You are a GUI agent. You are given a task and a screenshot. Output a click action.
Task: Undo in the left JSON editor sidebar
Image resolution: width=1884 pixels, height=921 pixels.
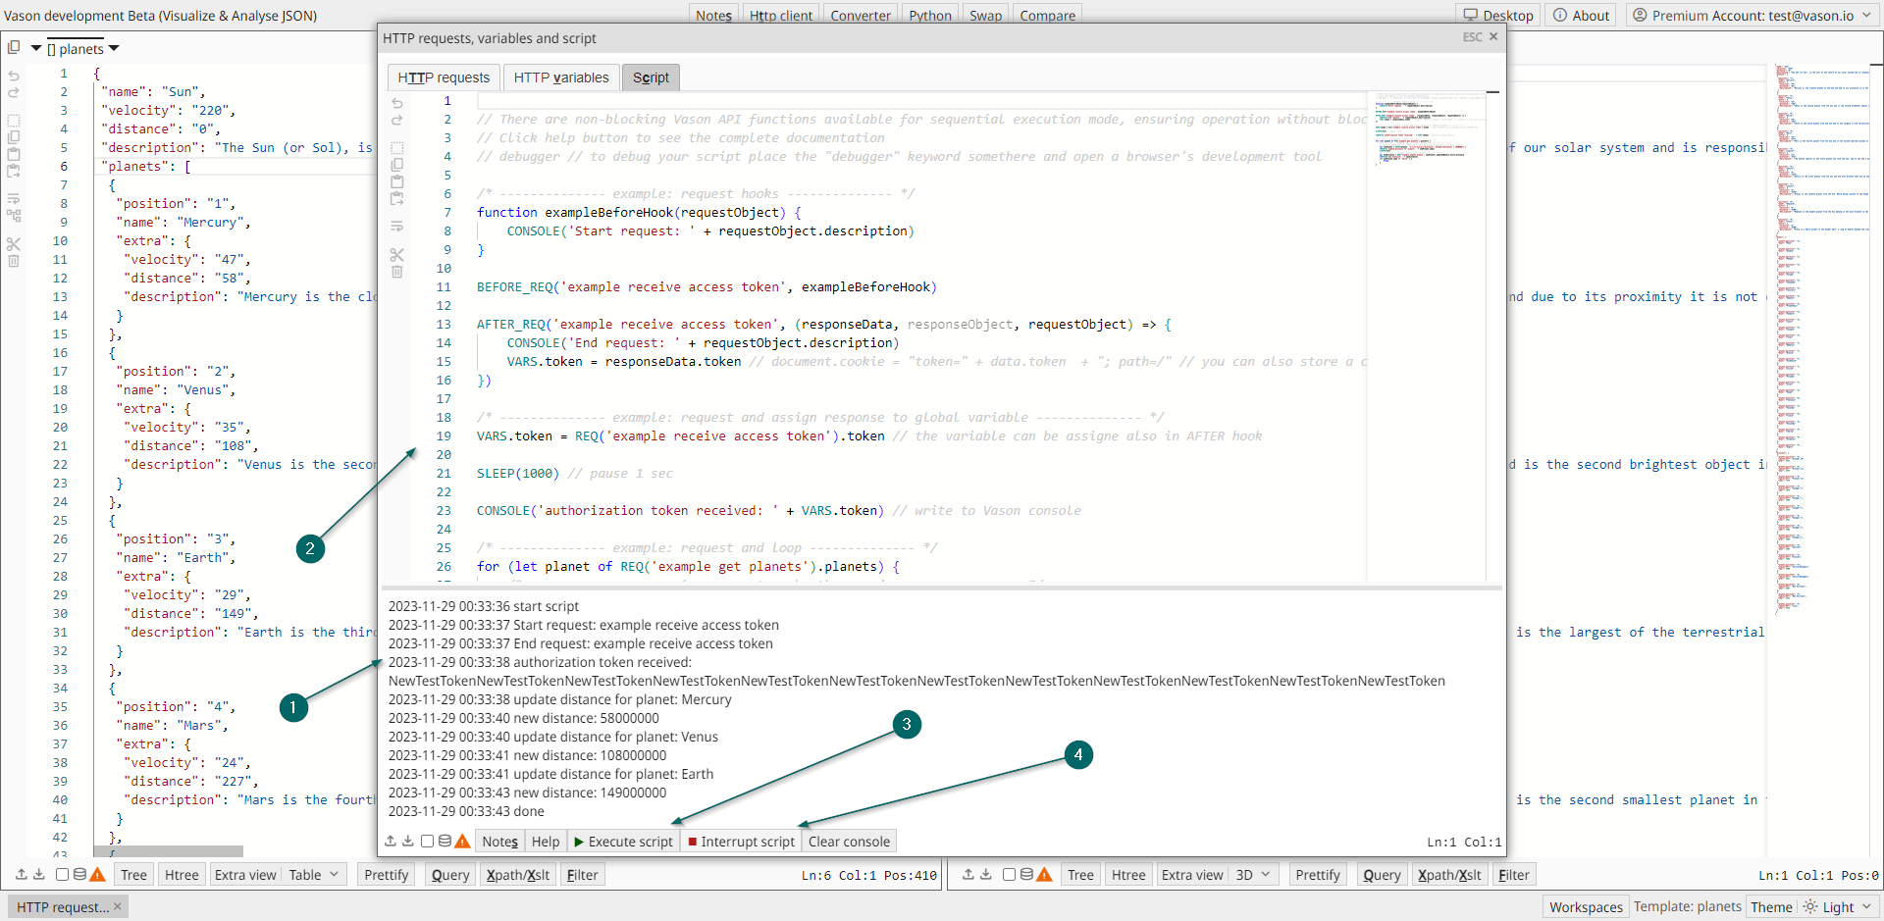click(x=14, y=76)
